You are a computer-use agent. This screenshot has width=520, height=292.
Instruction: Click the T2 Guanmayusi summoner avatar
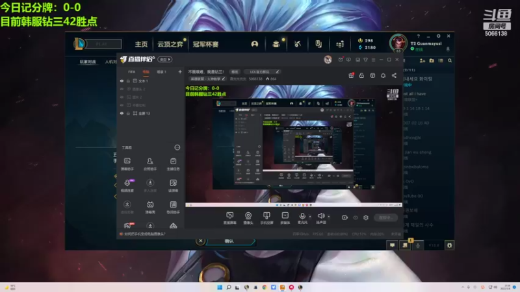[x=398, y=43]
